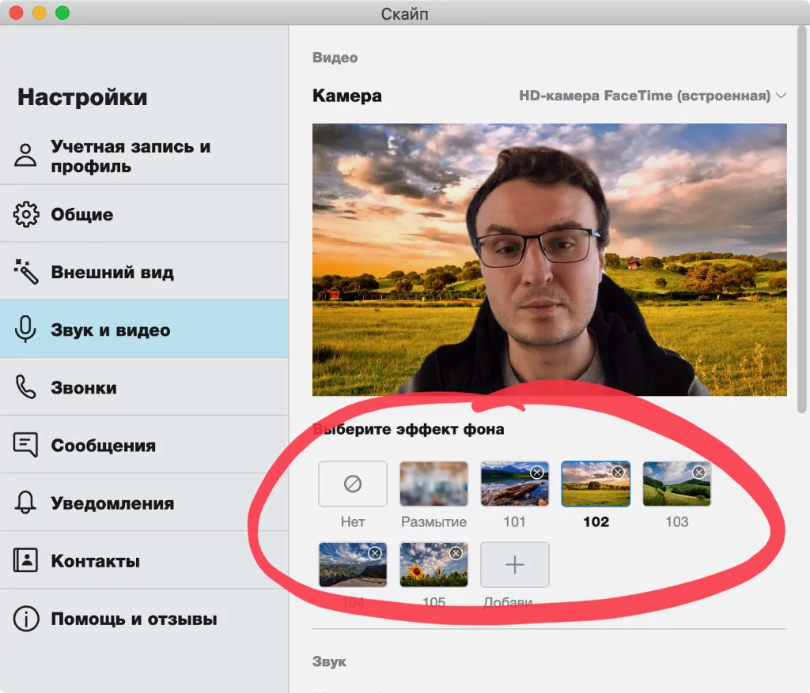Add a new background with the plus button
Viewport: 810px width, 693px height.
pyautogui.click(x=514, y=564)
